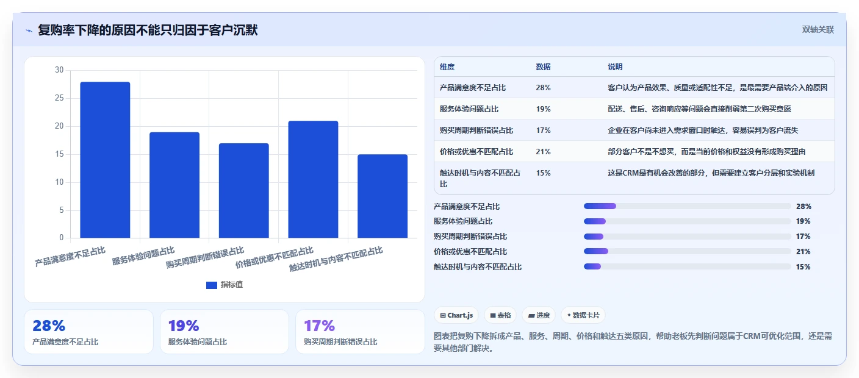The height and width of the screenshot is (378, 859).
Task: Click the 15% value in the table
Action: (543, 173)
